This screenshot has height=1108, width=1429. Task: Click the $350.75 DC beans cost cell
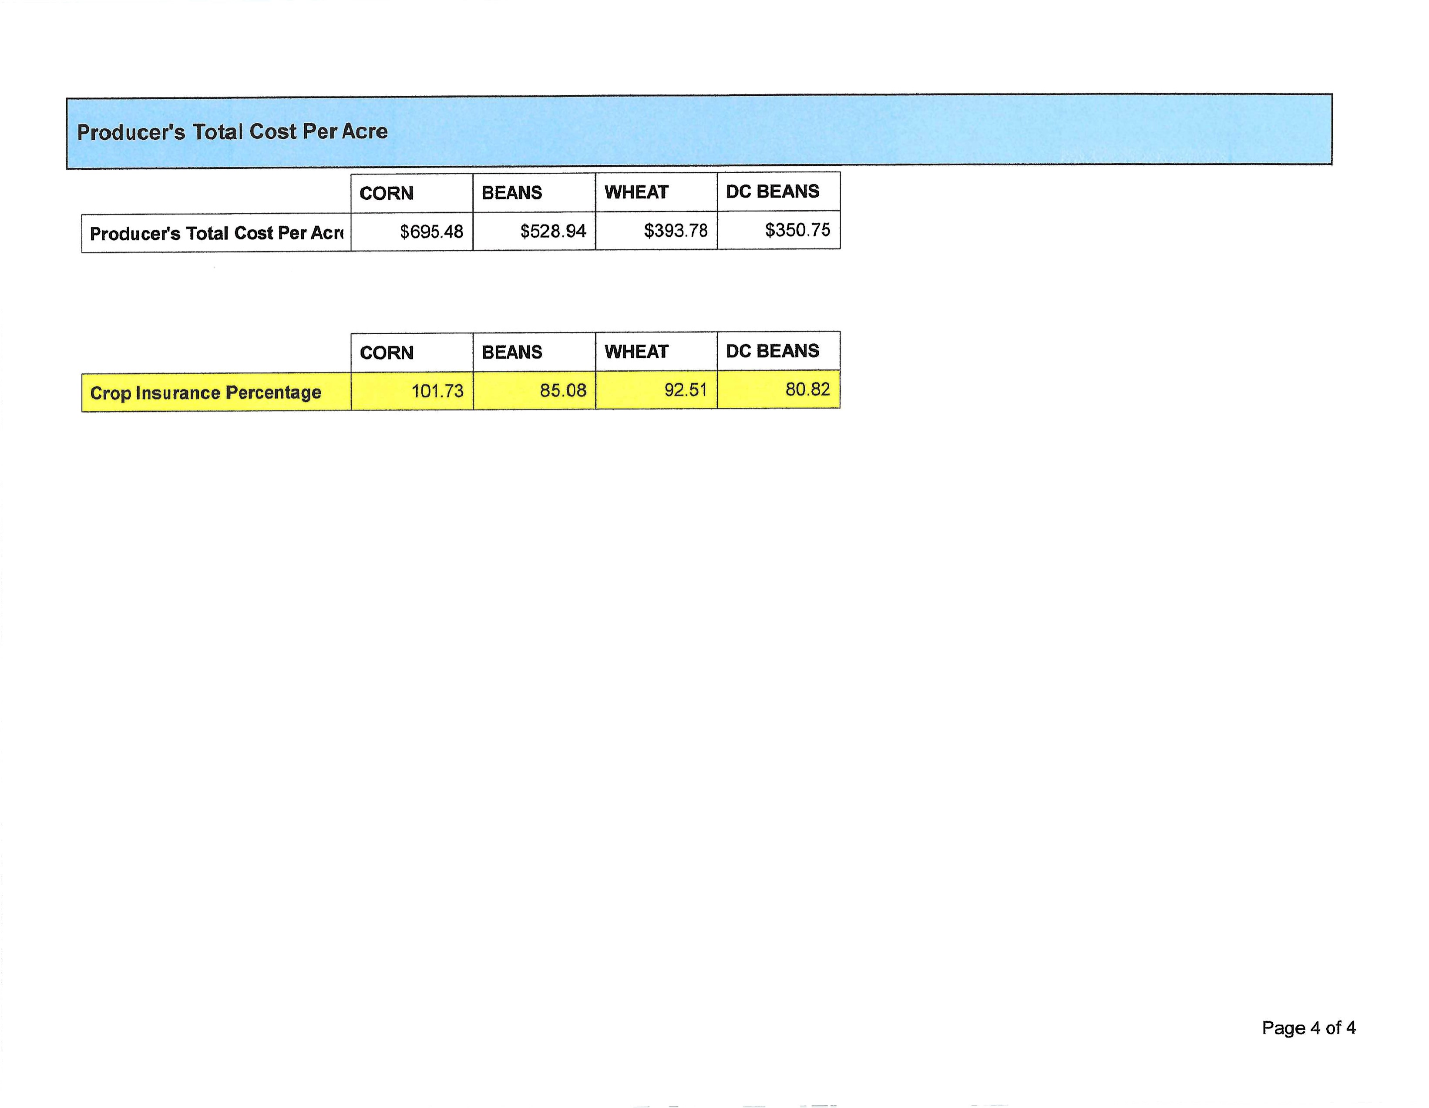point(797,230)
